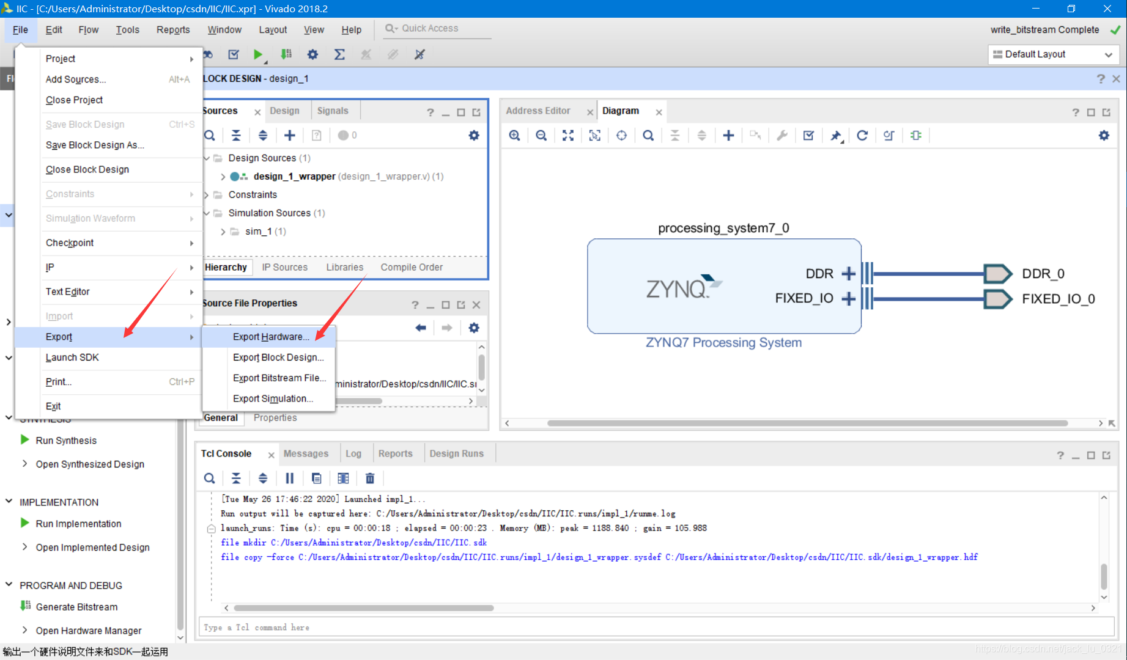Open the Default Layout dropdown
The height and width of the screenshot is (660, 1127).
(1054, 54)
